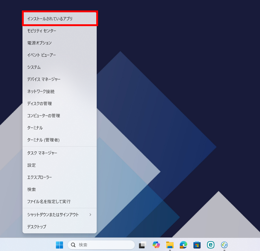Screen dimensions: 260x251
Task: Open Task View icon in taskbar
Action: pyautogui.click(x=142, y=245)
